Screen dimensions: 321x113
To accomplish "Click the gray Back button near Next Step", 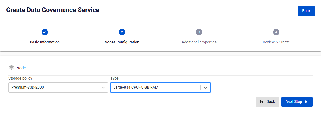I will coord(267,102).
